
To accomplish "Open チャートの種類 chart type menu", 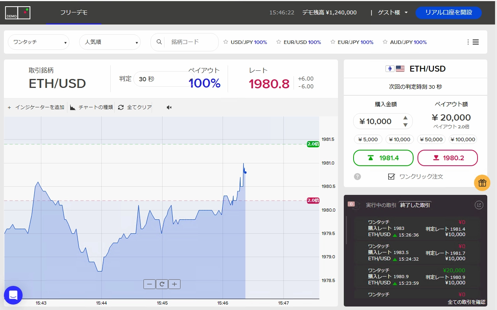I will coord(92,107).
